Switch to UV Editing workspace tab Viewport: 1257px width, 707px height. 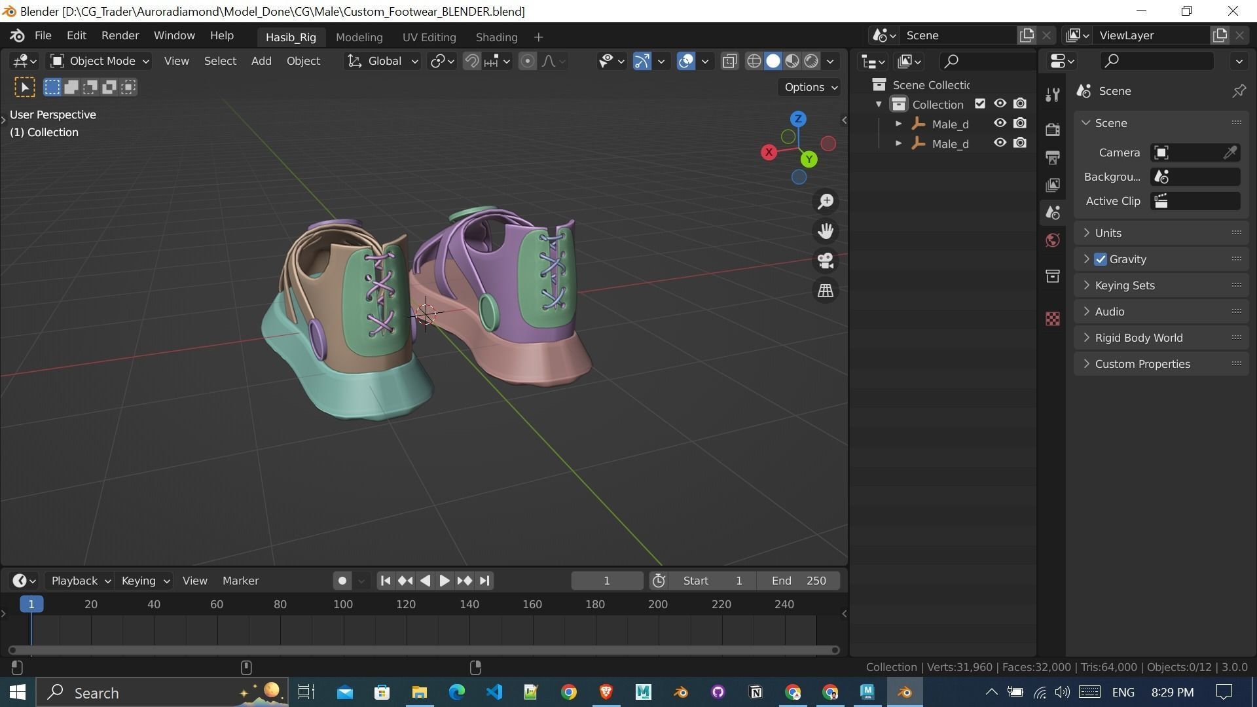point(429,37)
